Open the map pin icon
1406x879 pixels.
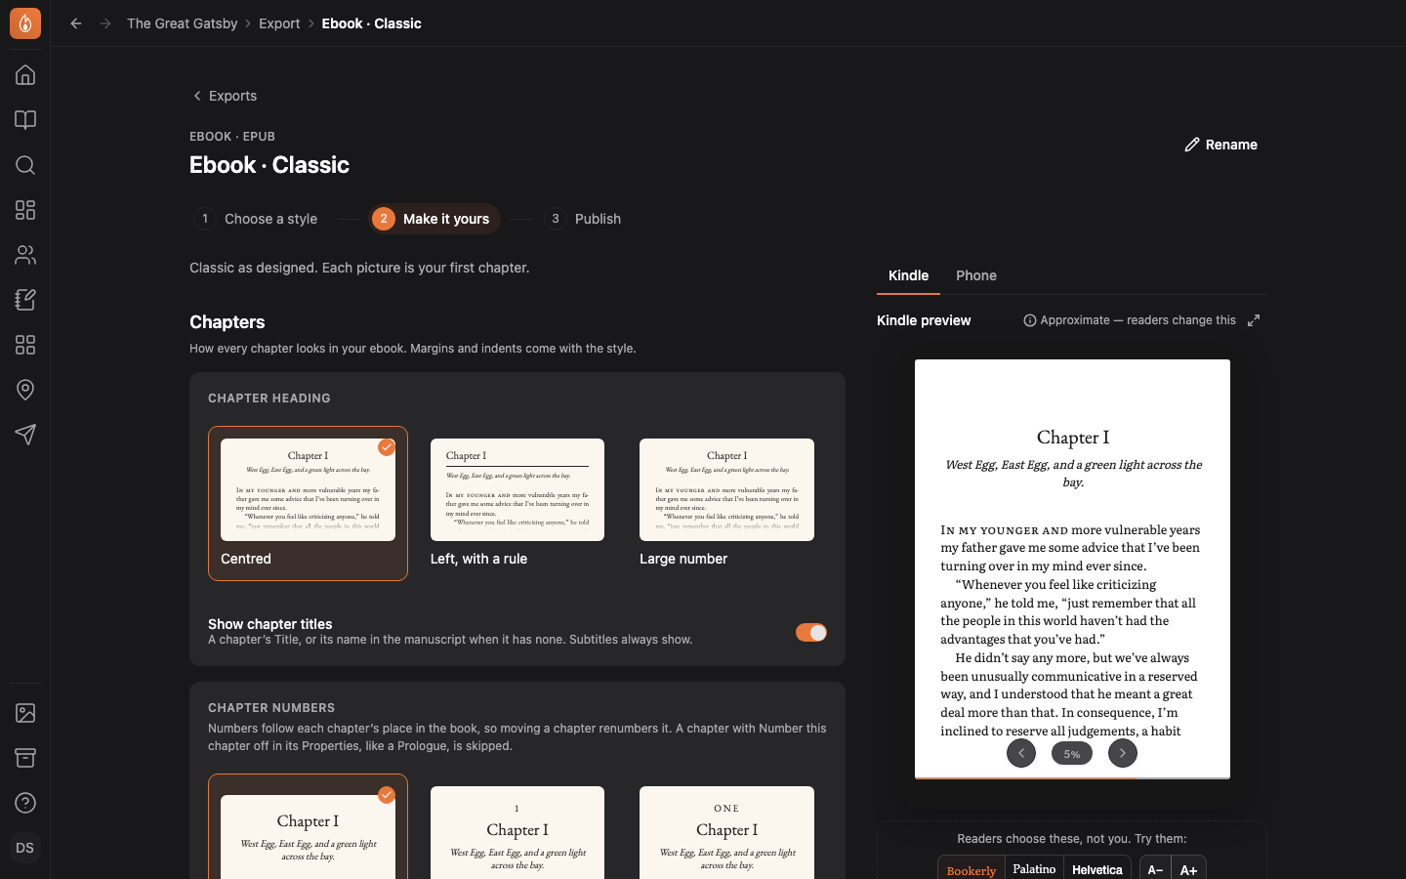pyautogui.click(x=25, y=390)
